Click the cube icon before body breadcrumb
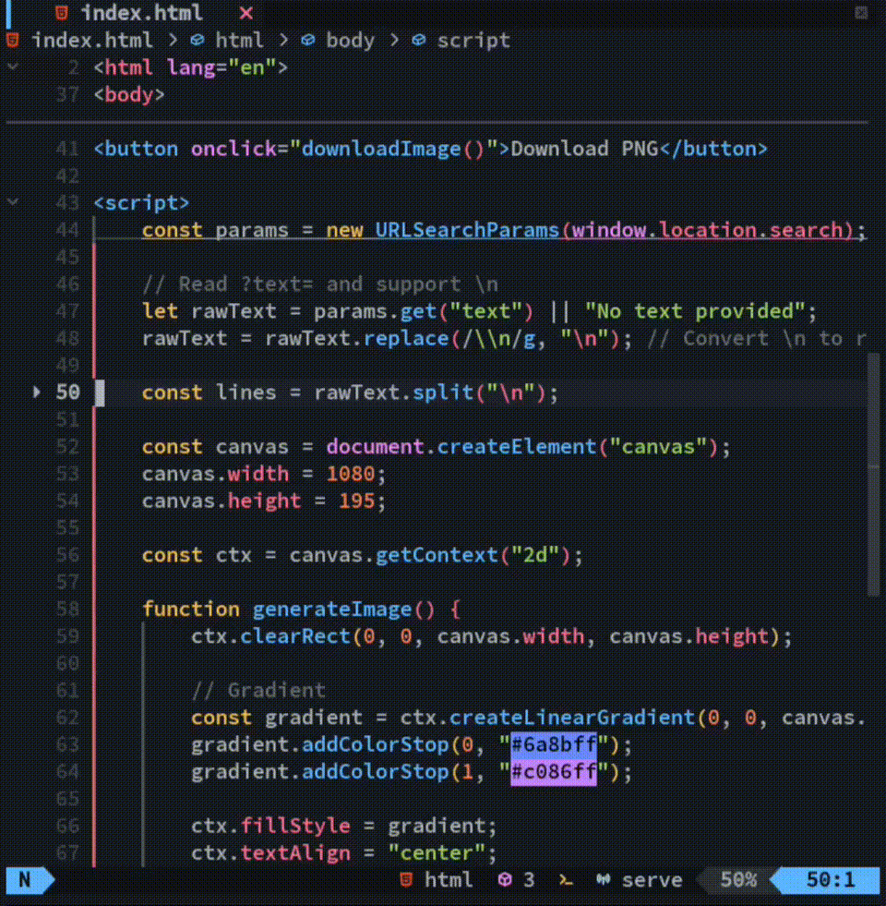Viewport: 886px width, 906px height. coord(308,40)
